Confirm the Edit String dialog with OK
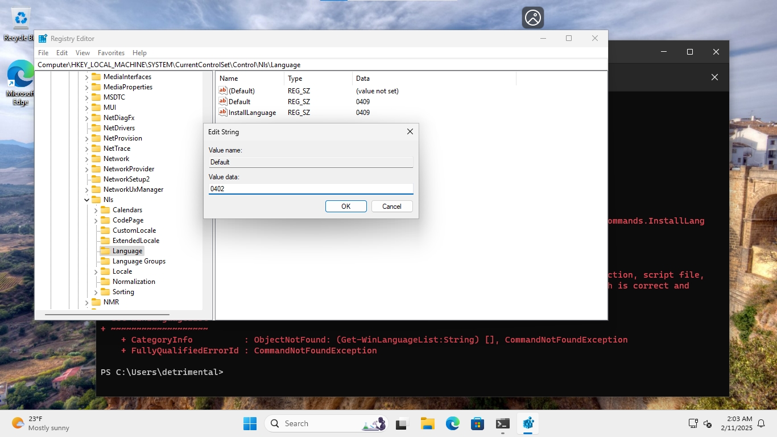The width and height of the screenshot is (777, 437). point(346,207)
